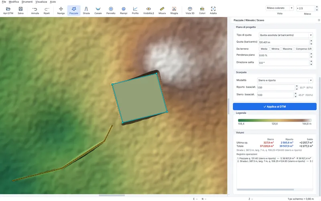The image size is (321, 201).
Task: Set elevation from terrain Massima
Action: 287,49
